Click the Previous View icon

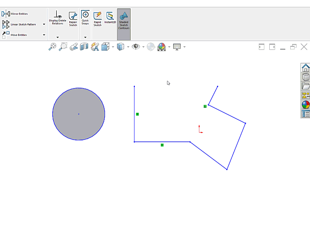coord(74,47)
